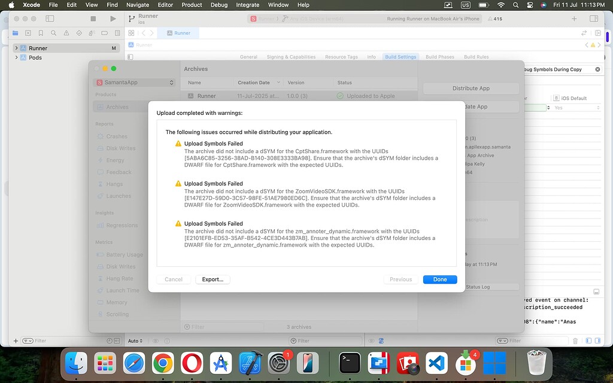Toggle the console's right pane visibility button

tap(598, 341)
